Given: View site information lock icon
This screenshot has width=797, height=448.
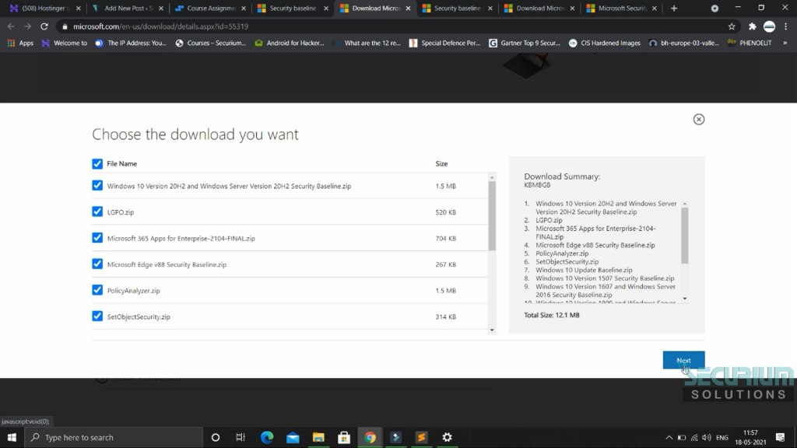Looking at the screenshot, I should pyautogui.click(x=65, y=26).
